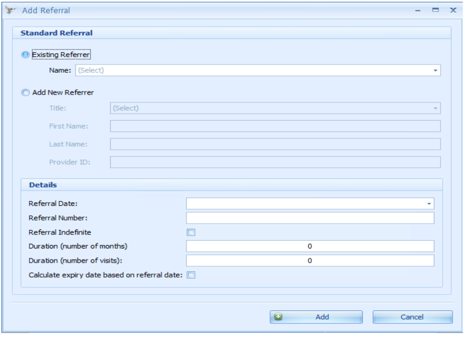This screenshot has height=338, width=465.
Task: Click the Details section header
Action: pyautogui.click(x=232, y=185)
